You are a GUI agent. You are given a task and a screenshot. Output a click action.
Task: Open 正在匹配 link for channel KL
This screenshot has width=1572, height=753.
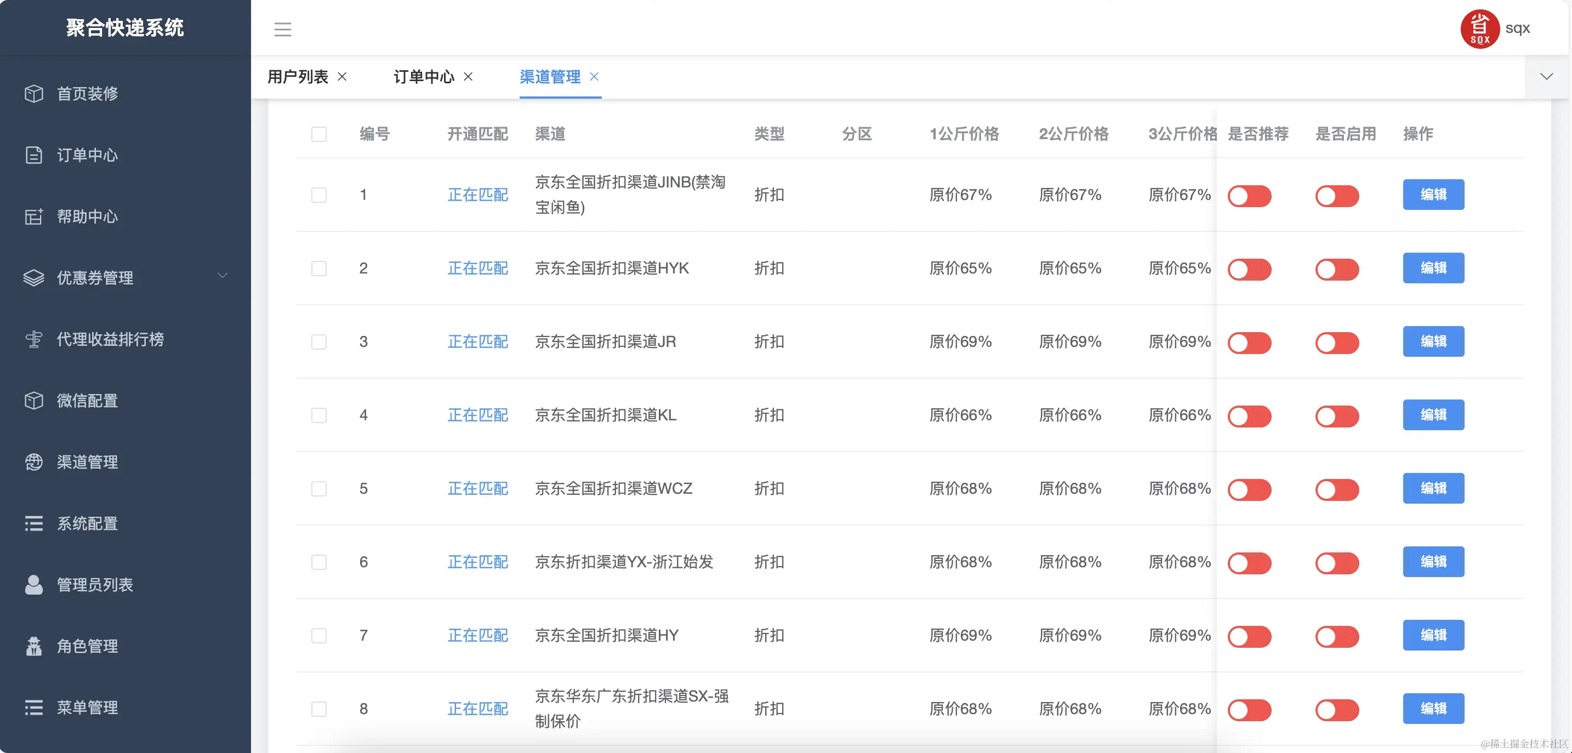pyautogui.click(x=478, y=415)
